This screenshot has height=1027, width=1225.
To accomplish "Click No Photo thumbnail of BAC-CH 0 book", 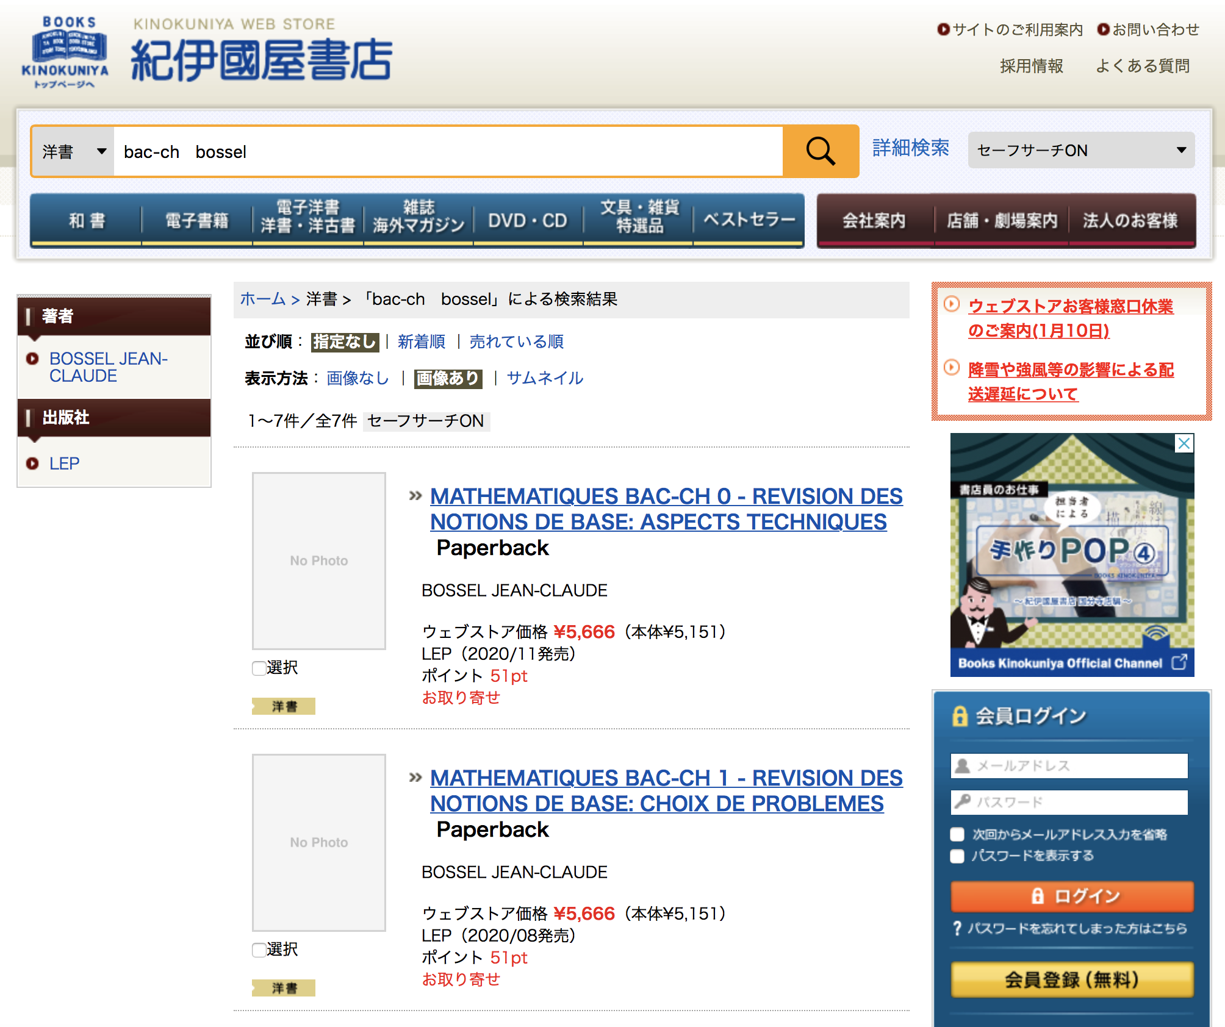I will [x=319, y=560].
